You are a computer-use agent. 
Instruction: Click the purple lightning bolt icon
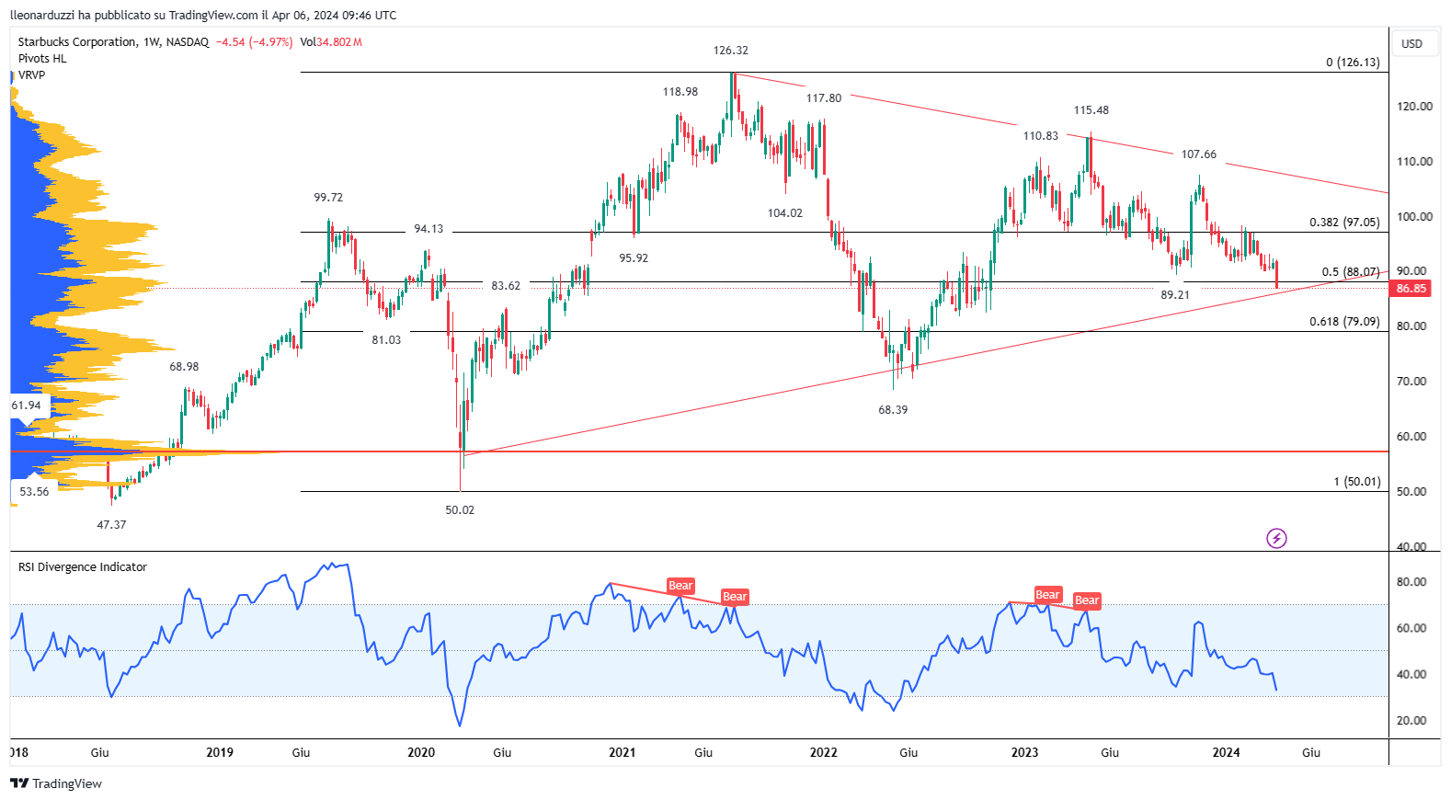[1276, 538]
